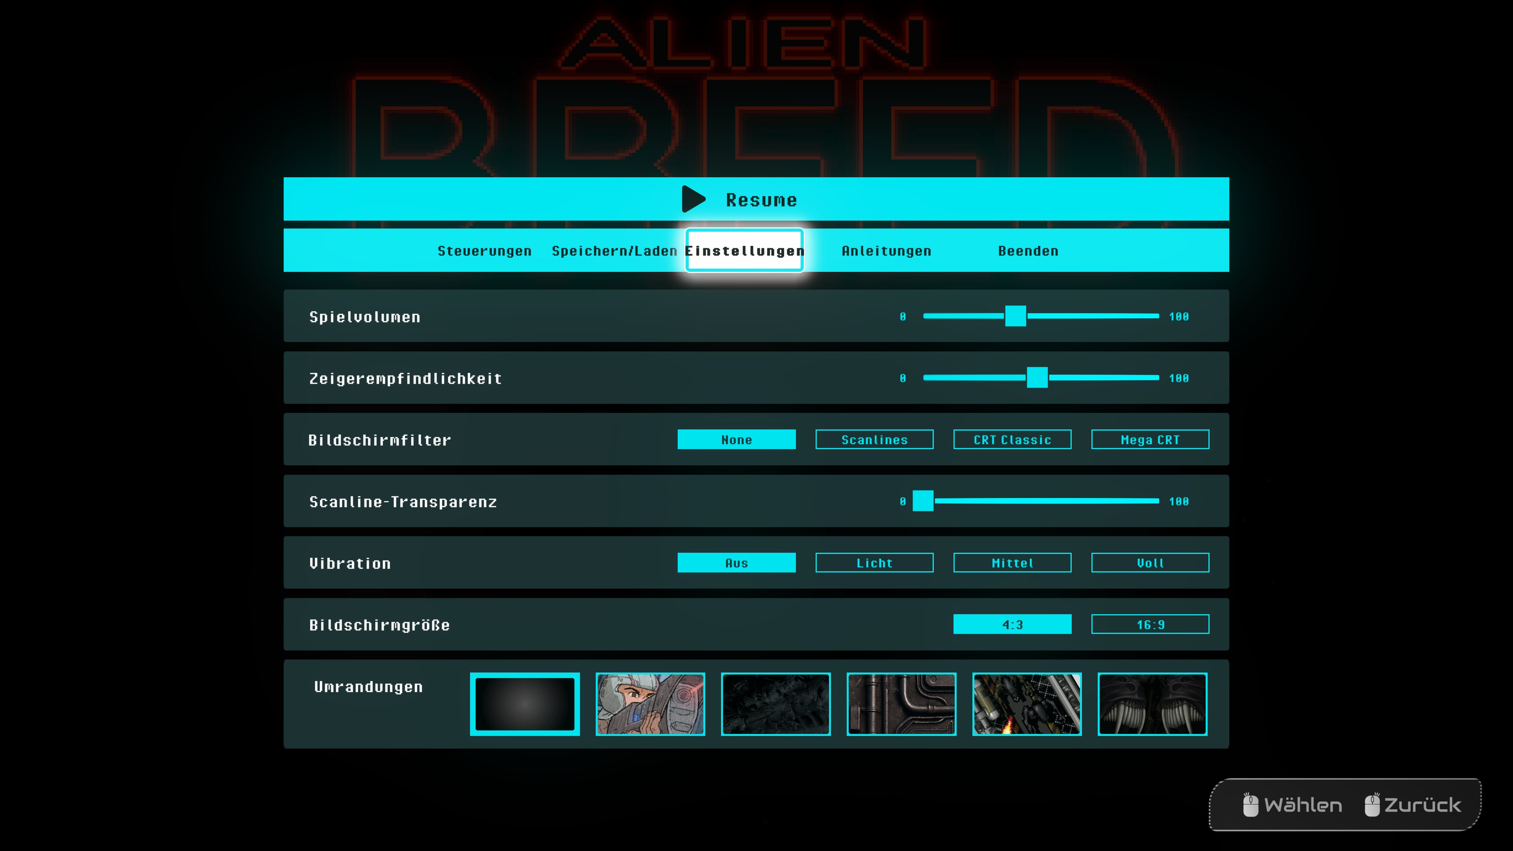Open the Anleitungen tab
Screen dimensions: 1513x851
tap(886, 251)
